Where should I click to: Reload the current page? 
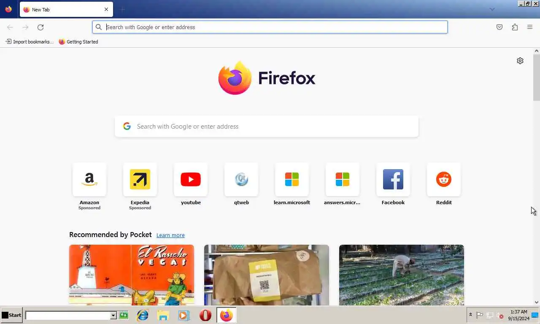click(40, 27)
